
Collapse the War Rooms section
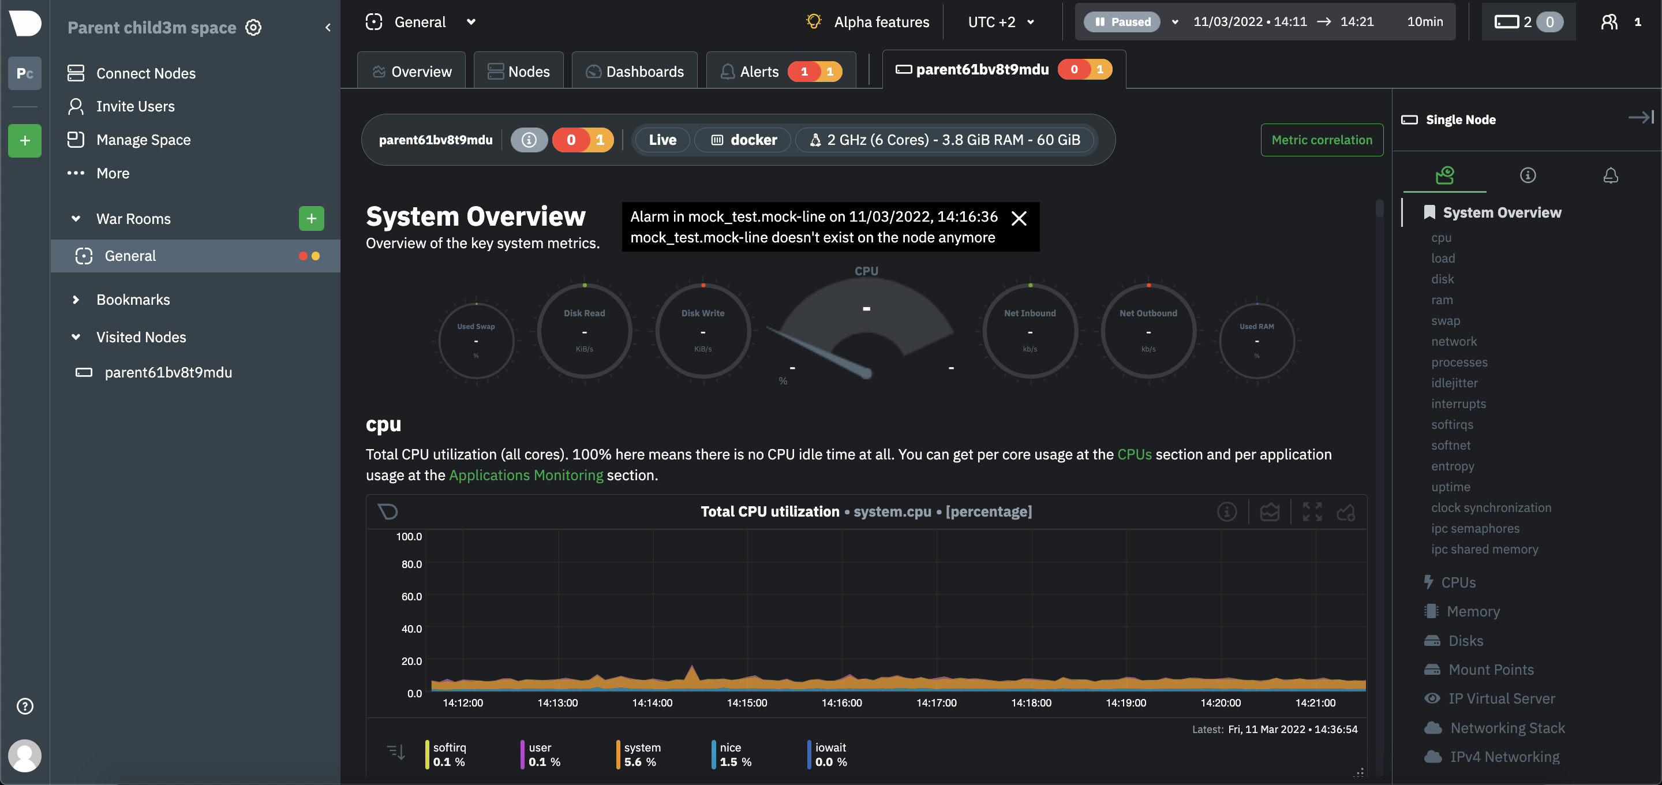click(76, 218)
